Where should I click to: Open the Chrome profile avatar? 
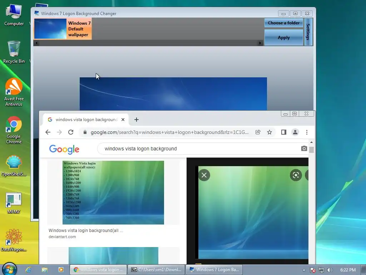click(295, 132)
